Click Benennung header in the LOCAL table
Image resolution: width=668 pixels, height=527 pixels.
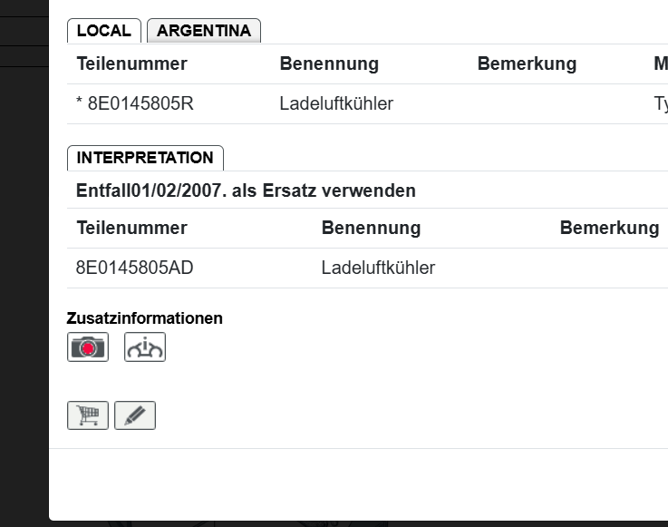pyautogui.click(x=329, y=63)
